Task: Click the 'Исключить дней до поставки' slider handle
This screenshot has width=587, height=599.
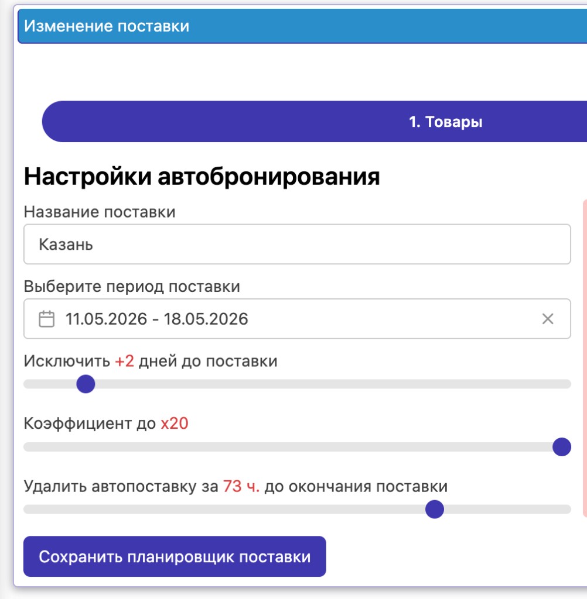Action: point(86,384)
